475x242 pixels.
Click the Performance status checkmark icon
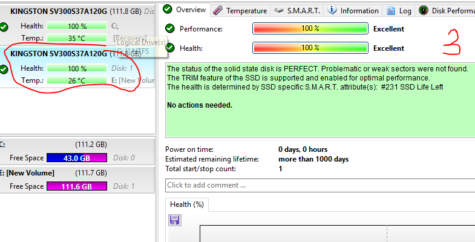170,28
